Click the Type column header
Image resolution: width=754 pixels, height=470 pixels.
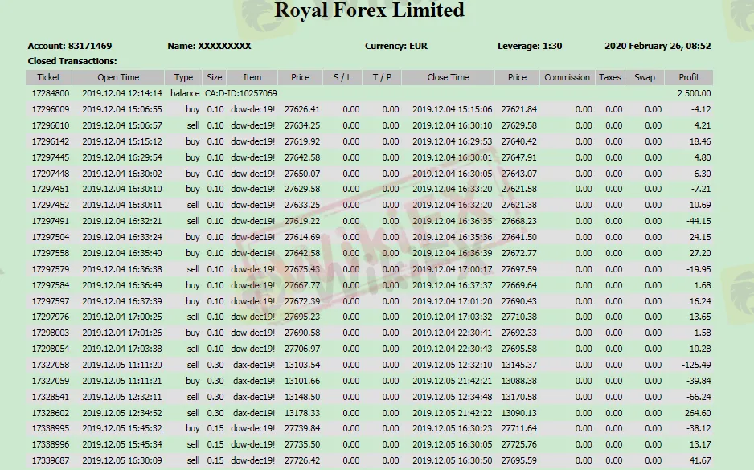pos(183,77)
